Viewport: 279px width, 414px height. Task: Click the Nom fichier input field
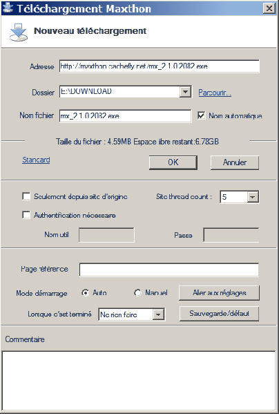click(125, 116)
